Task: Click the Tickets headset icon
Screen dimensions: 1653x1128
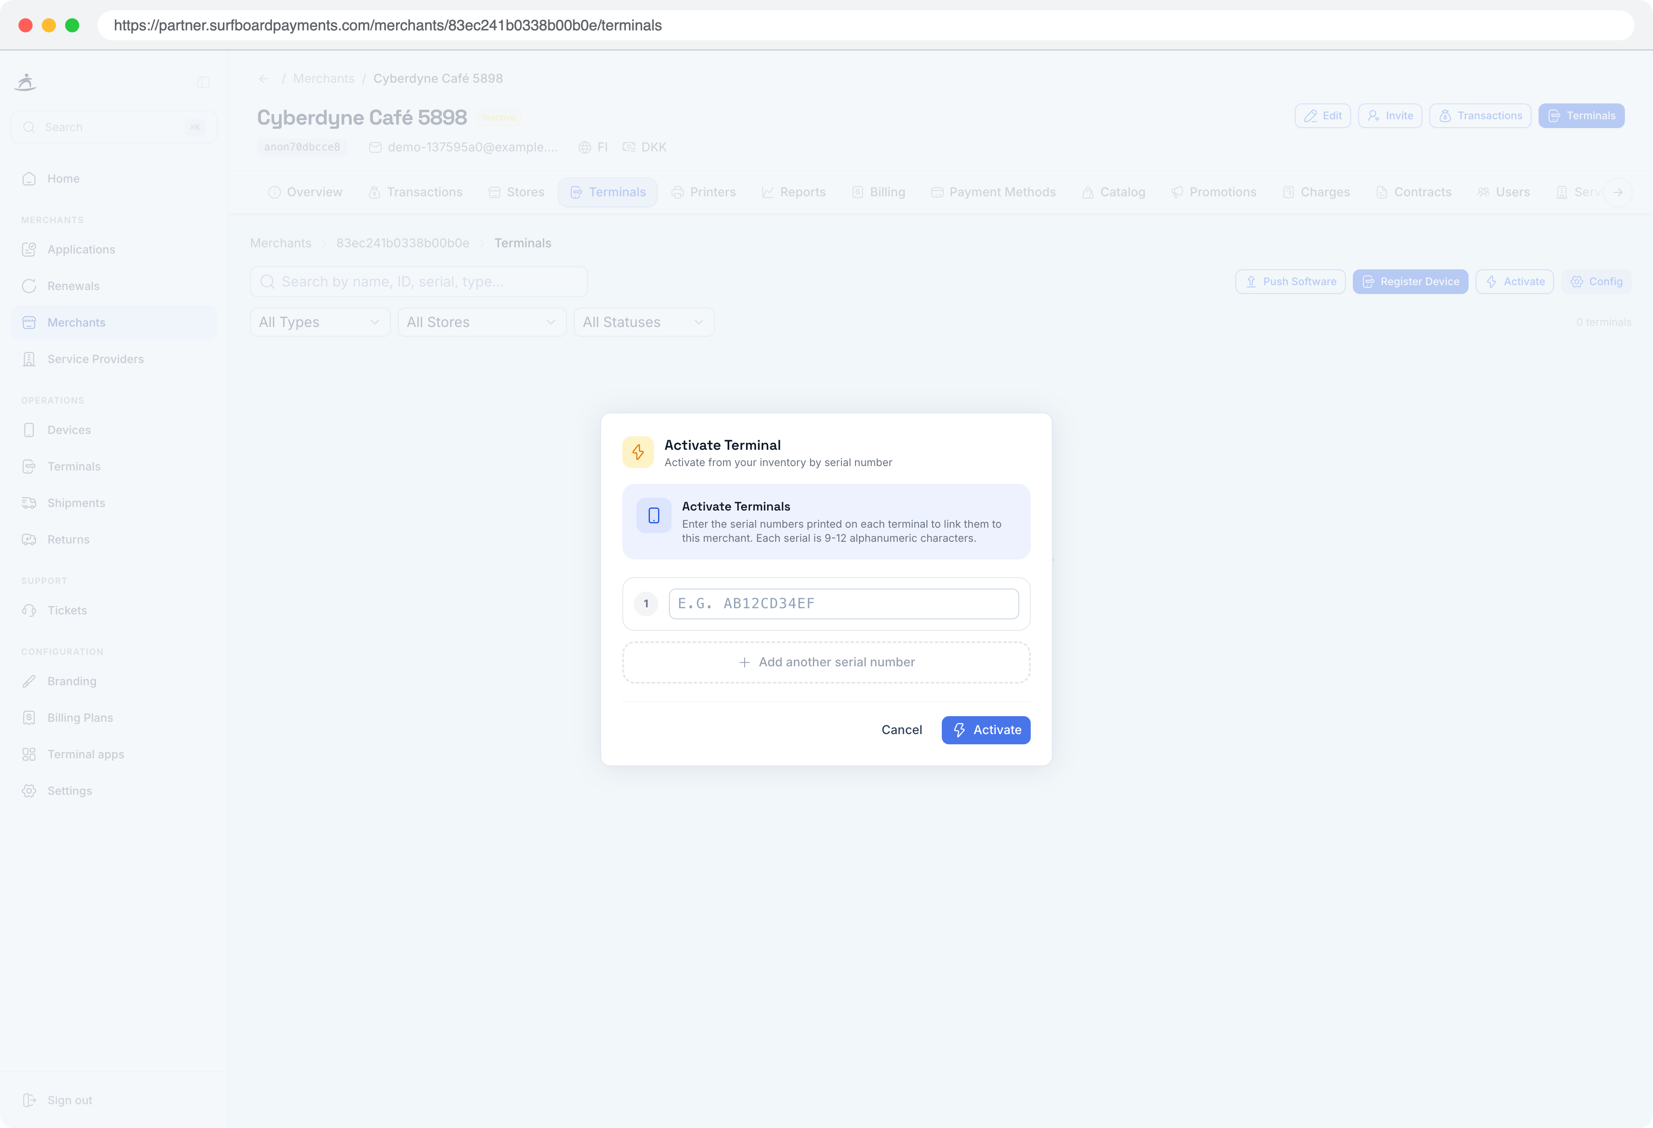Action: pyautogui.click(x=29, y=610)
